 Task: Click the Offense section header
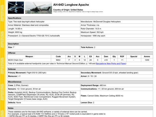pos(80,53)
